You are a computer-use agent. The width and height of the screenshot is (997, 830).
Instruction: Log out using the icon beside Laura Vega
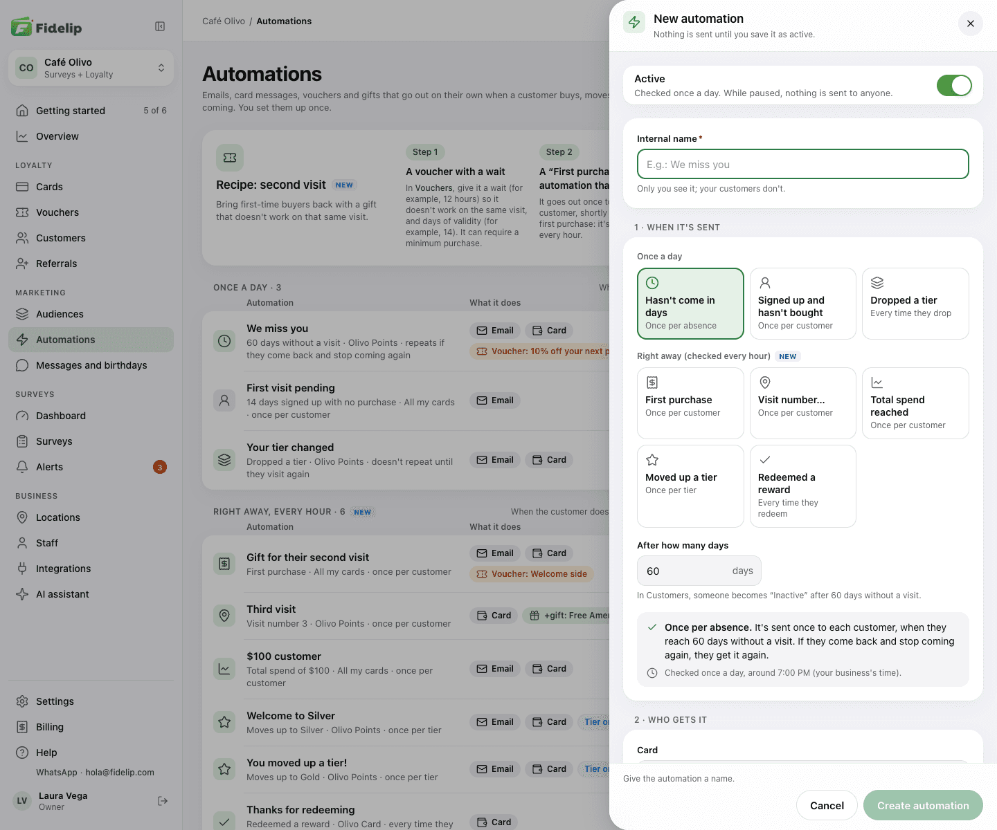[163, 801]
